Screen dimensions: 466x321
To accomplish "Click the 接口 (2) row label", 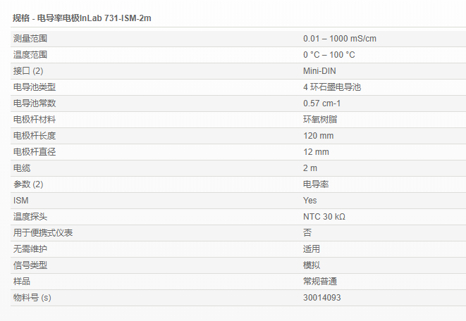I will 28,71.
